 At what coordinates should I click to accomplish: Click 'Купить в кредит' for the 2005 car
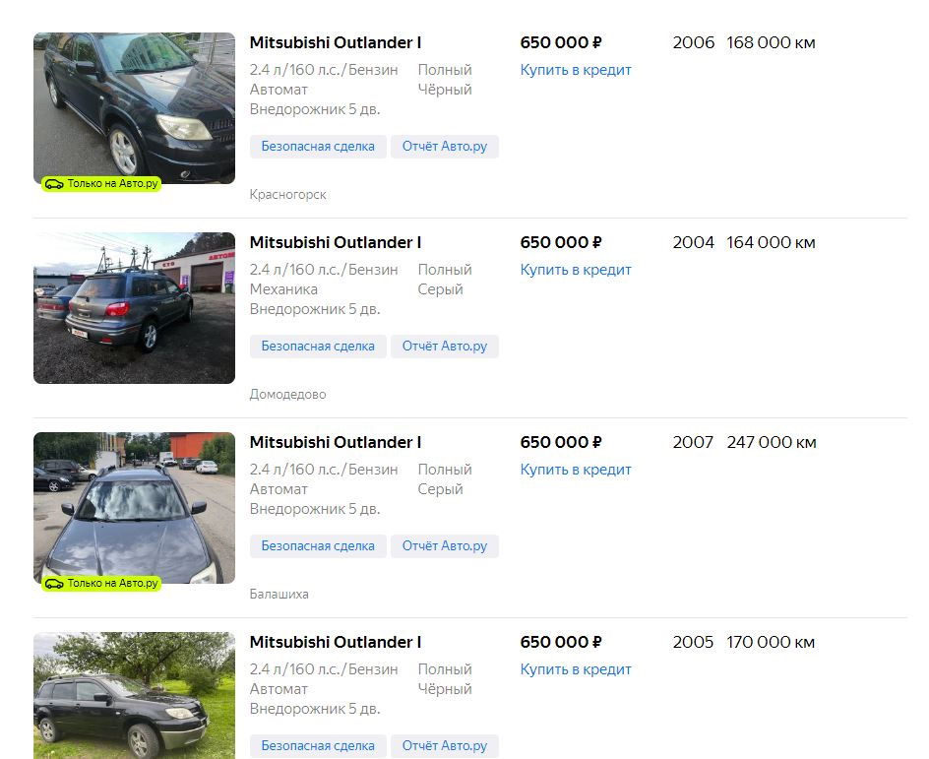tap(576, 669)
